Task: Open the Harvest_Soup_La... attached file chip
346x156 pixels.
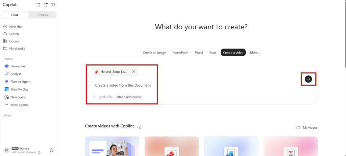Action: [x=111, y=71]
